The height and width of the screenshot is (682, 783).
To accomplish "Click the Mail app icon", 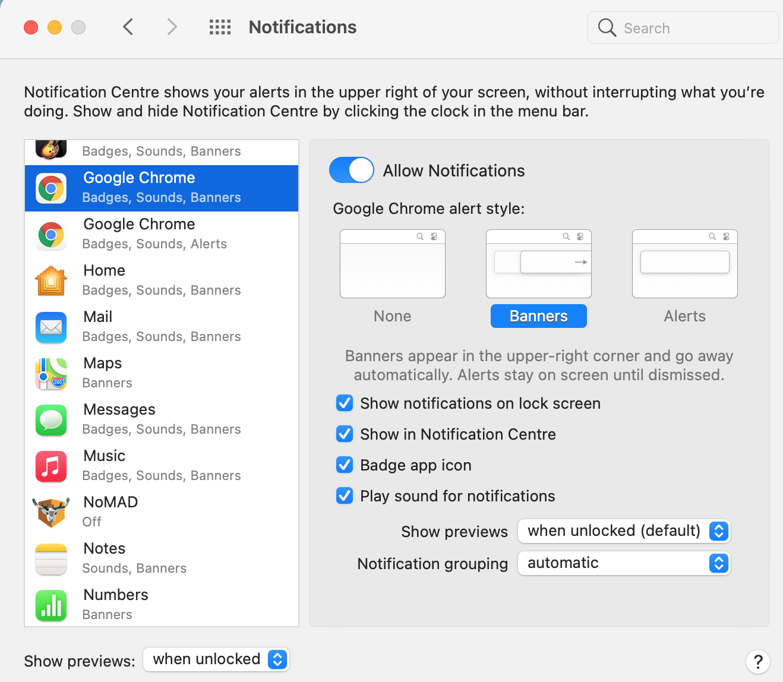I will 51,327.
